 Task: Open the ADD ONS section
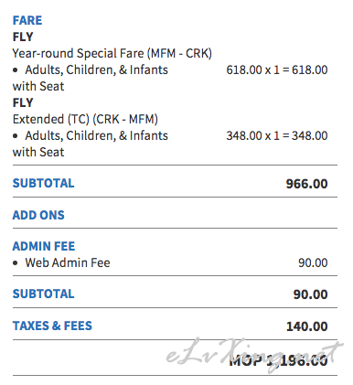(x=38, y=215)
